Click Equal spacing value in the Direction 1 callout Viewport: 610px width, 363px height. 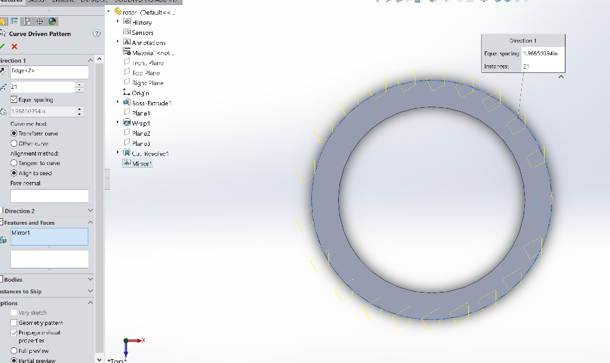point(543,53)
